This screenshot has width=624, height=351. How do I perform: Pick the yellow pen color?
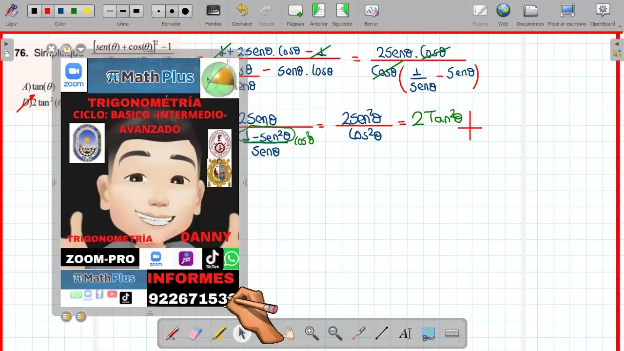(87, 11)
